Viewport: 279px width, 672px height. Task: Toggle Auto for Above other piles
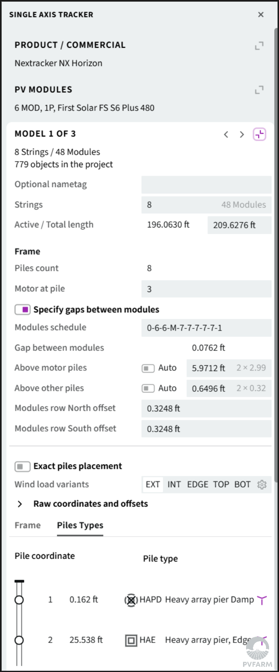click(148, 388)
